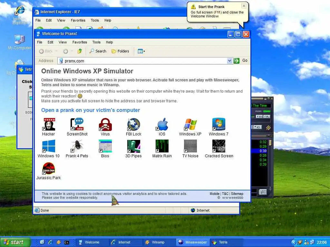This screenshot has width=330, height=247.
Task: Click Internet zone in IE status bar
Action: pos(200,210)
